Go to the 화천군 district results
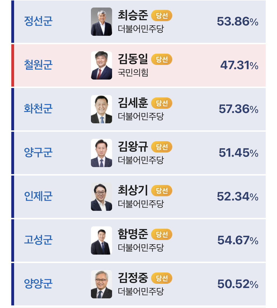Viewport: 277px width, 308px height. coord(38,109)
